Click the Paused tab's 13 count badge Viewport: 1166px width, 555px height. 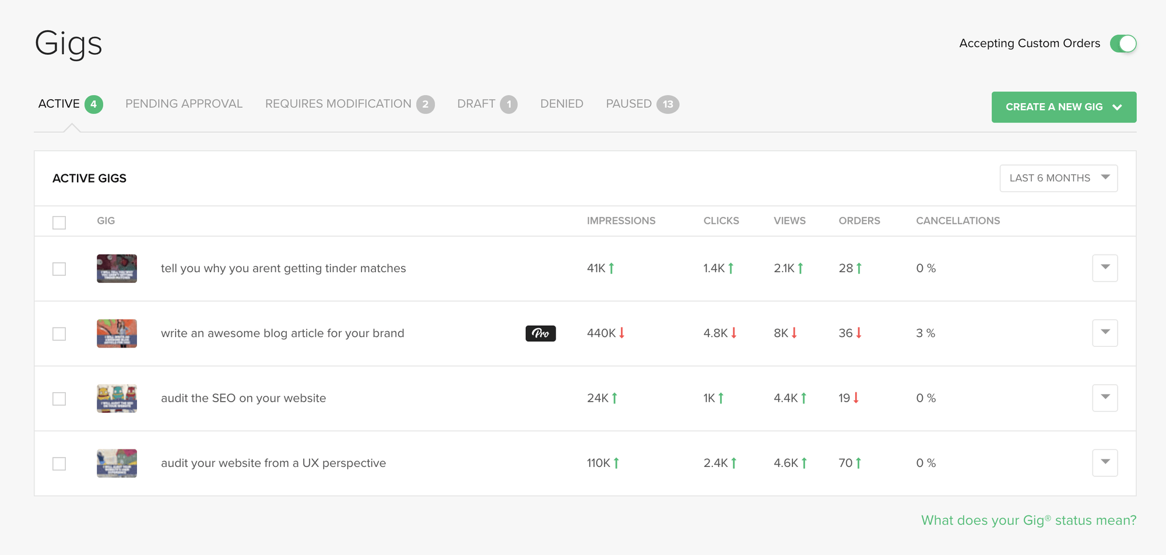coord(668,104)
